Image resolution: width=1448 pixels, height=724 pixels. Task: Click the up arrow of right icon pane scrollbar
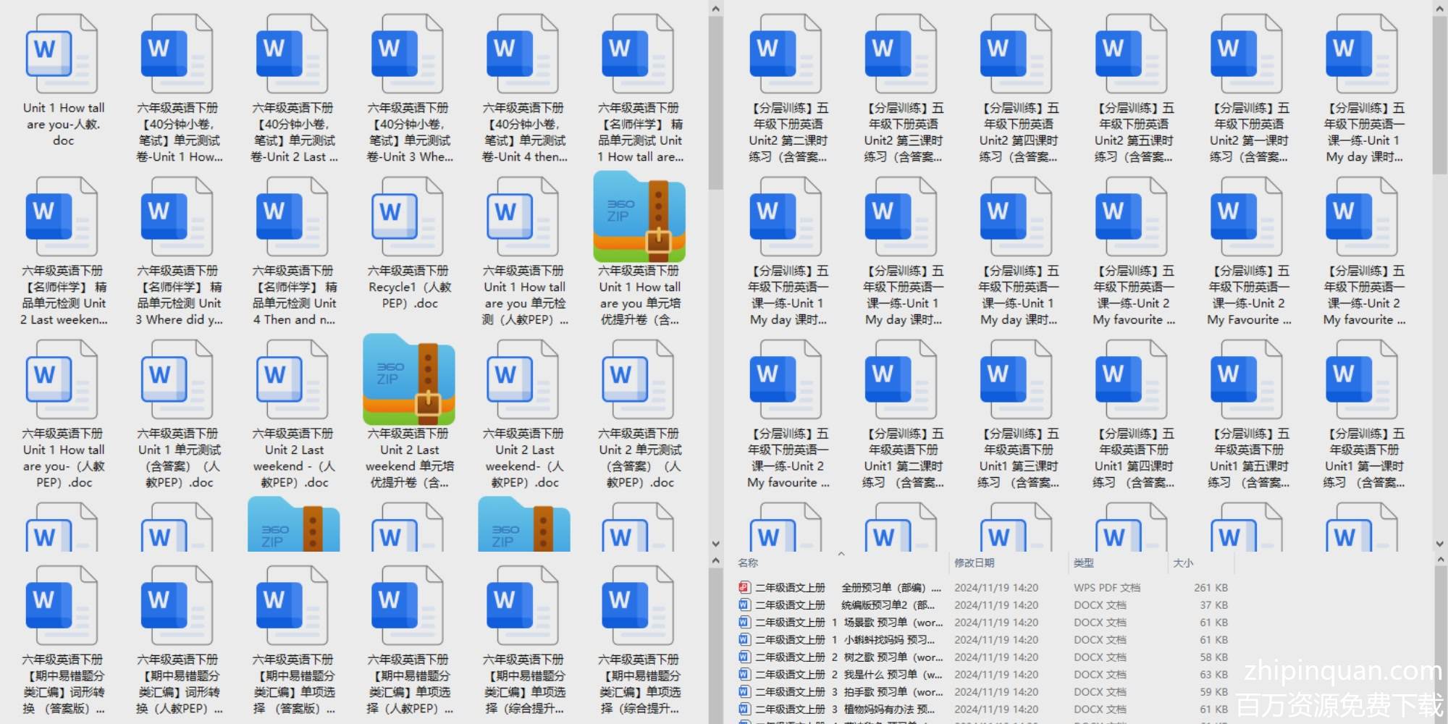point(1439,9)
